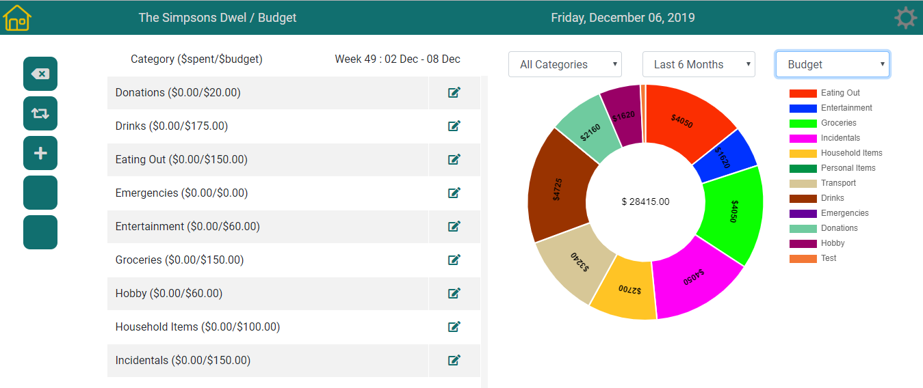Click the fourth blank sidebar button
The height and width of the screenshot is (388, 923).
click(x=40, y=193)
